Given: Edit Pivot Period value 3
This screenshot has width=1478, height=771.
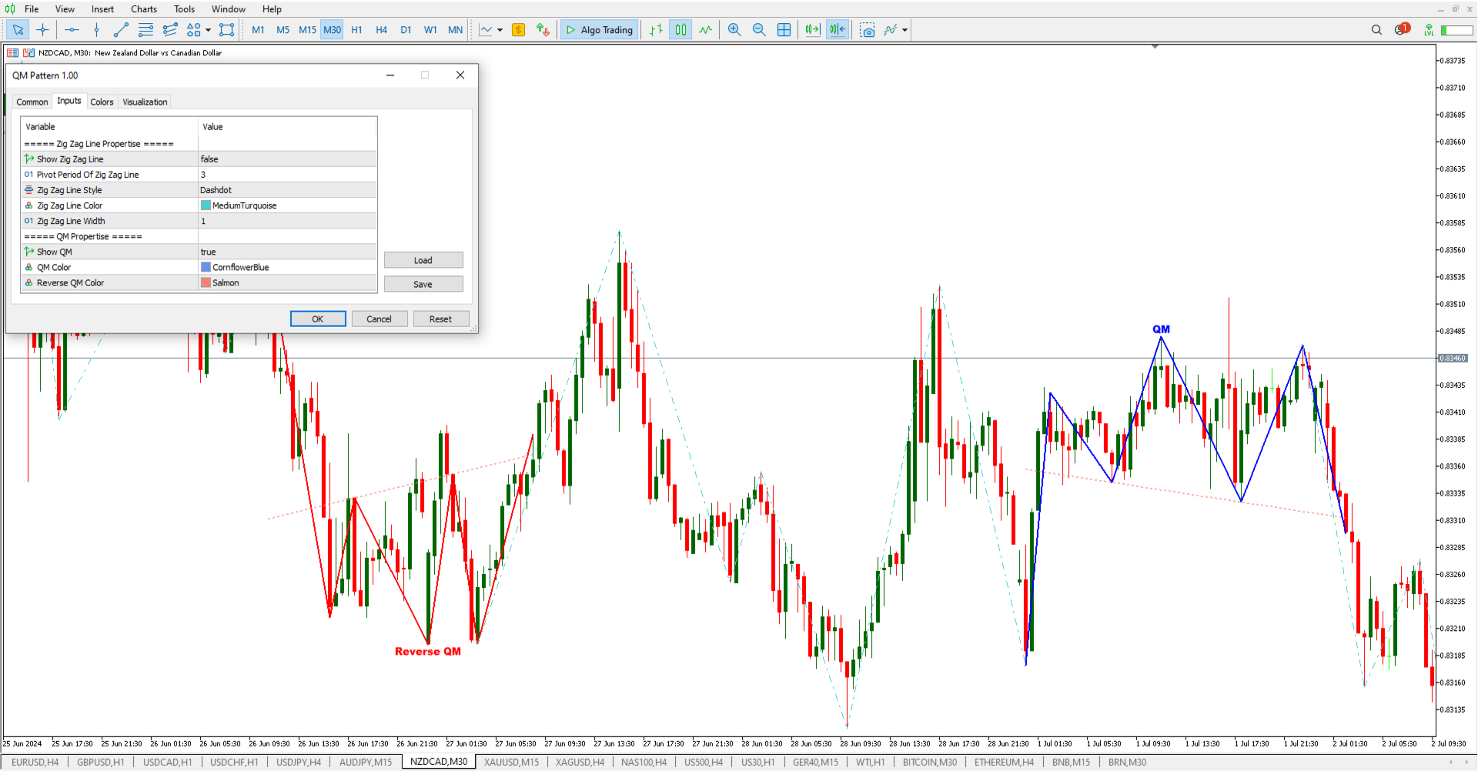Looking at the screenshot, I should [288, 175].
